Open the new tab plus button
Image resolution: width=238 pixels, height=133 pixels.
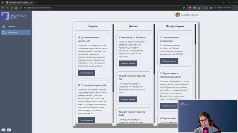point(36,3)
